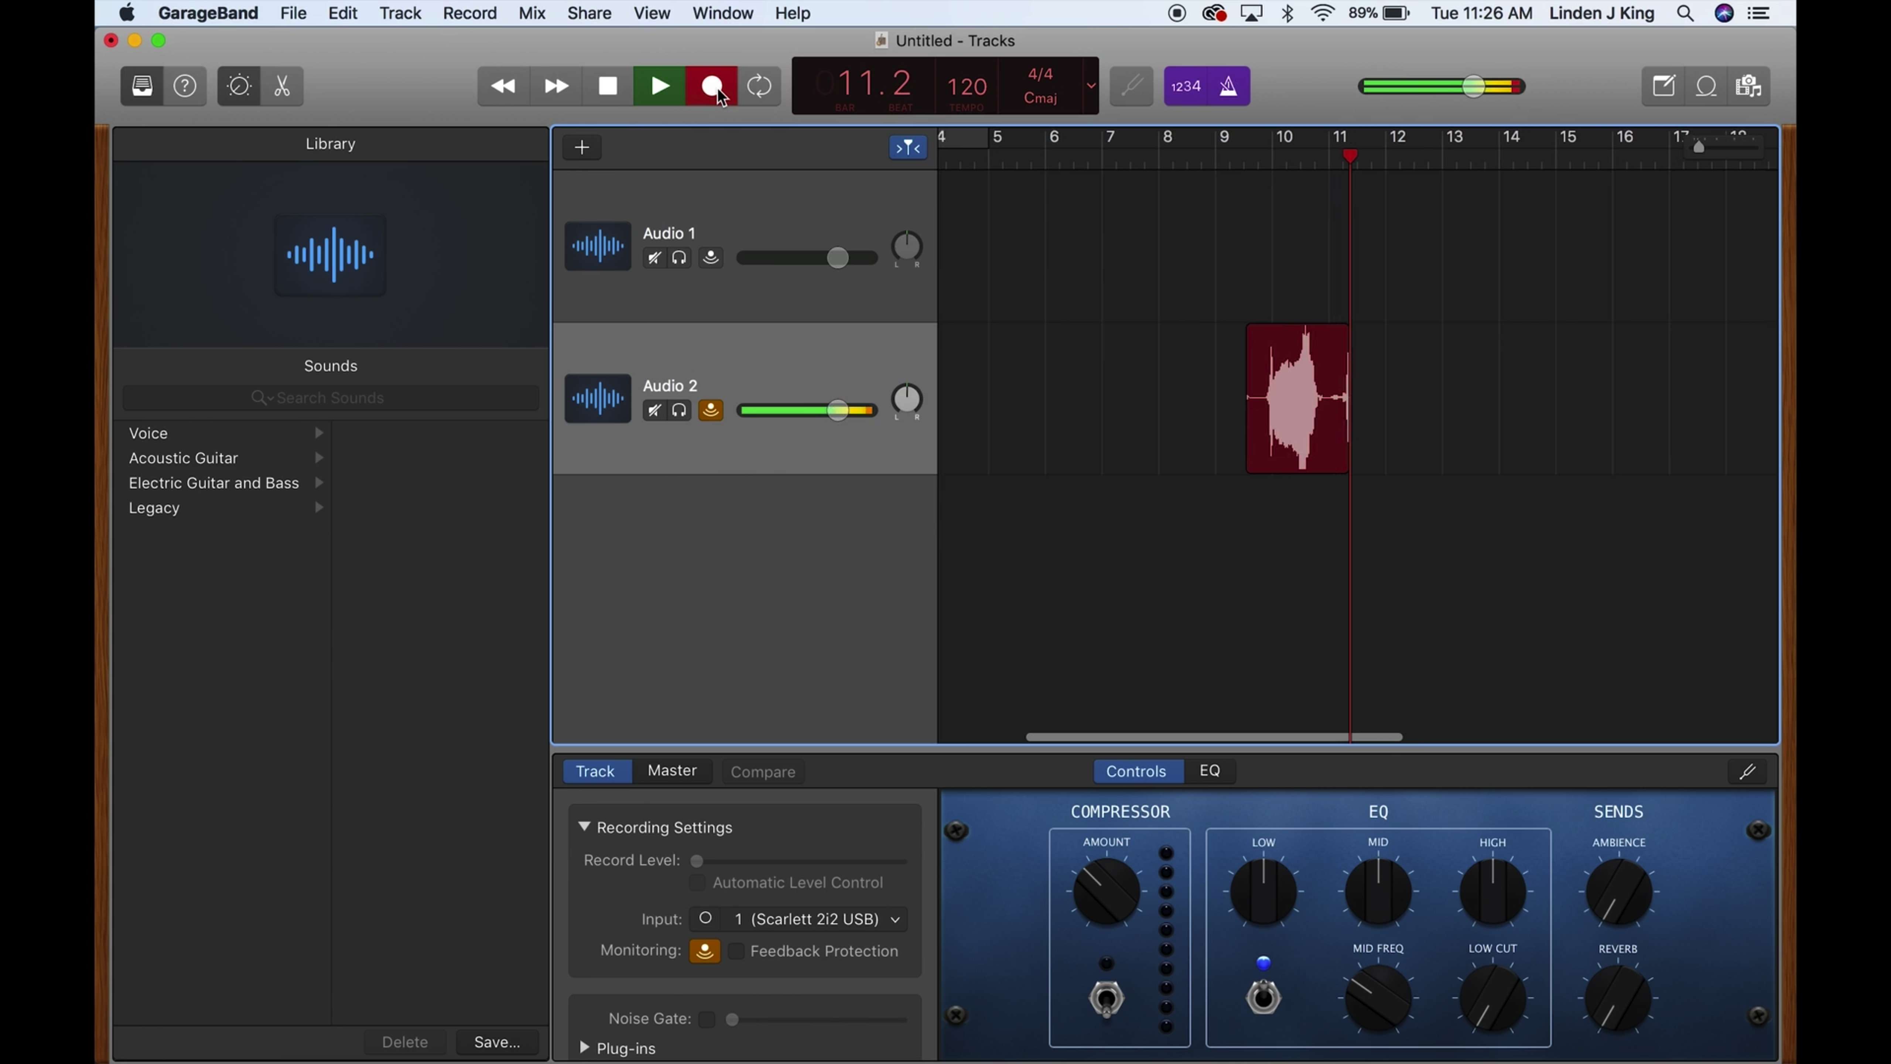Start playback with the Play button
Viewport: 1891px width, 1064px height.
click(x=659, y=87)
